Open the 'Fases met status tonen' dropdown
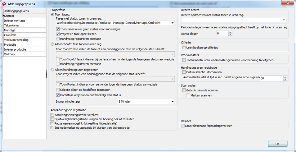This screenshot has width=296, height=152. tap(172, 23)
